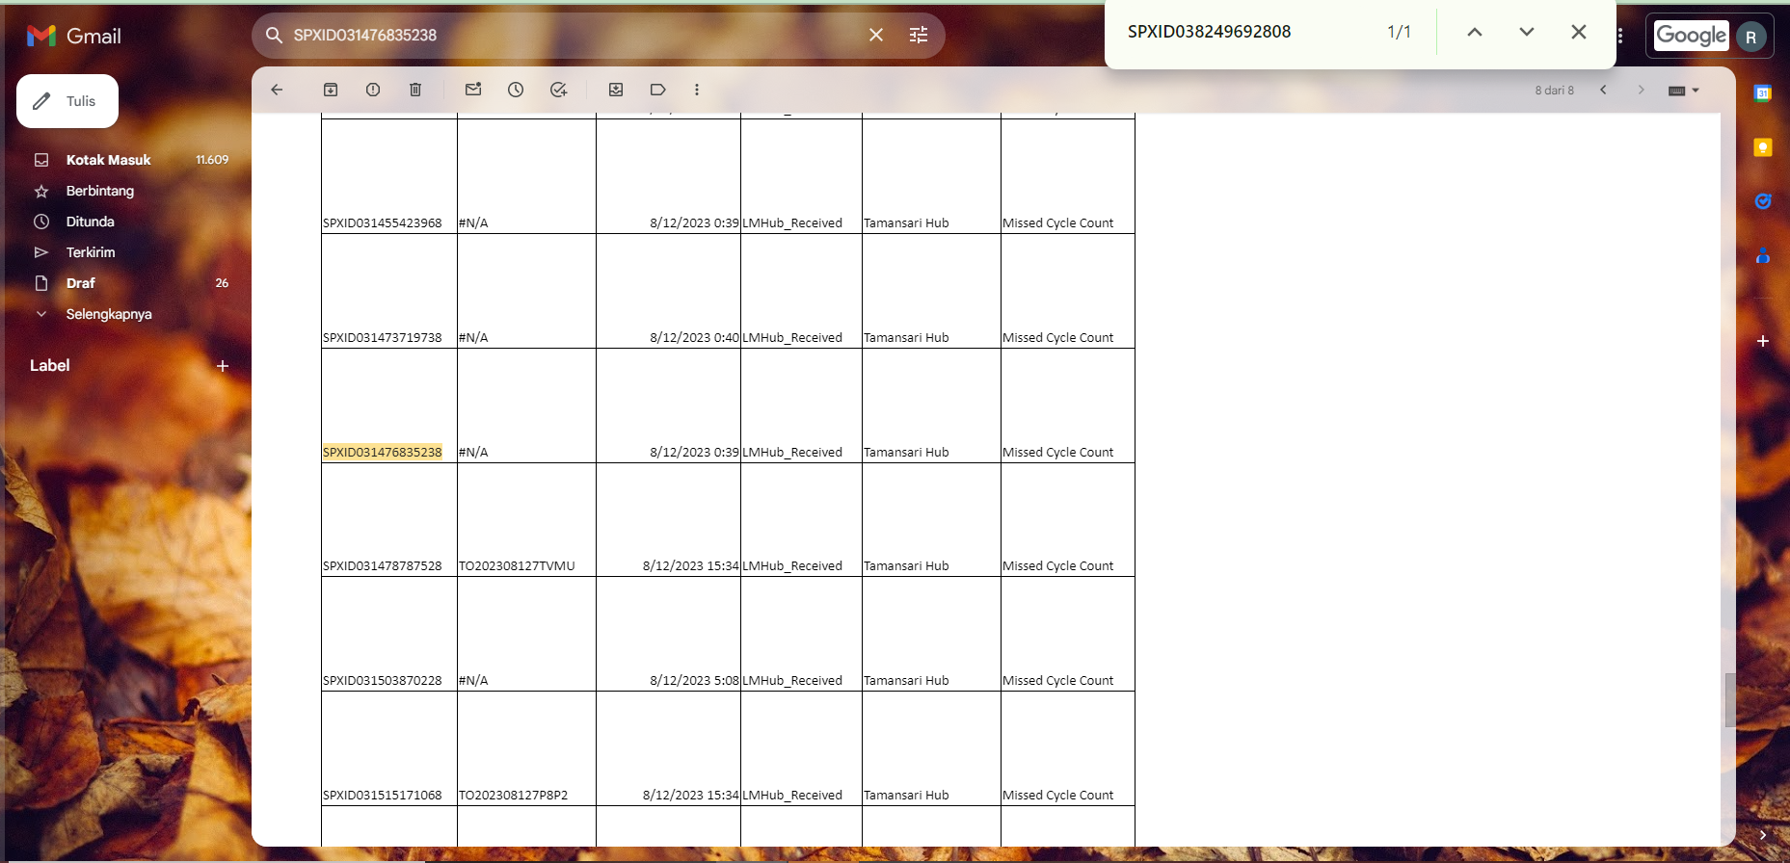Open the input tools keyboard dropdown
This screenshot has height=863, width=1790.
1684,91
